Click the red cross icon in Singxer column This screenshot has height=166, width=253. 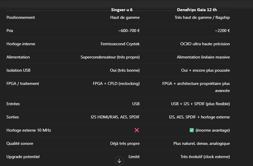[x=137, y=130]
